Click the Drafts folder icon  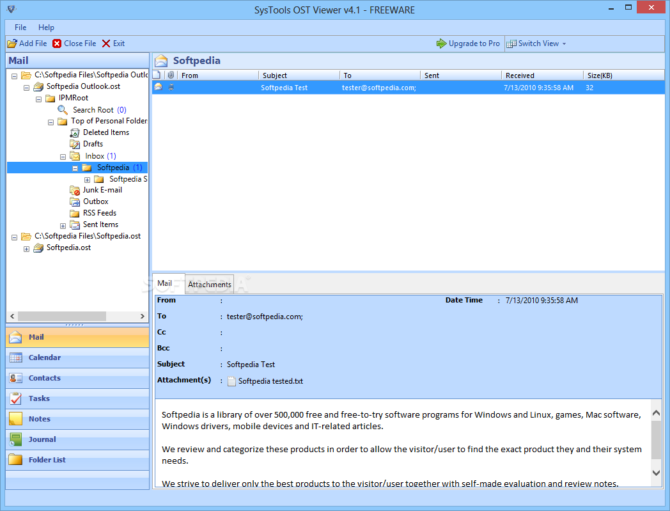coord(75,144)
